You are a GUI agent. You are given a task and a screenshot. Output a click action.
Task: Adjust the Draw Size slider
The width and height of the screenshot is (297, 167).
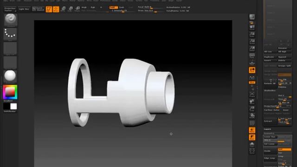pos(150,11)
